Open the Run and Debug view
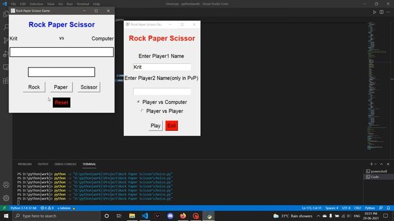This screenshot has width=394, height=221. (6, 53)
